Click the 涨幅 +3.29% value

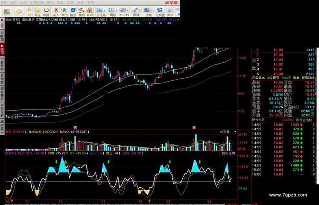point(277,91)
